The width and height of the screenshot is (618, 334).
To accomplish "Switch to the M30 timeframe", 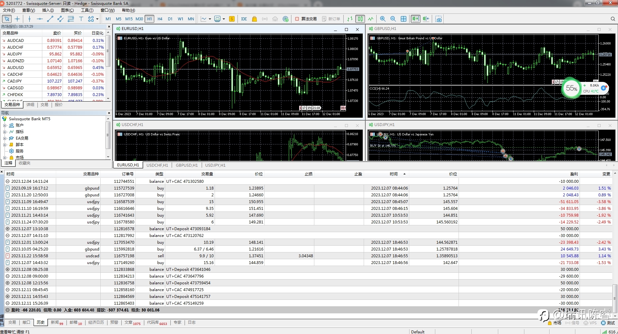I will [x=139, y=19].
